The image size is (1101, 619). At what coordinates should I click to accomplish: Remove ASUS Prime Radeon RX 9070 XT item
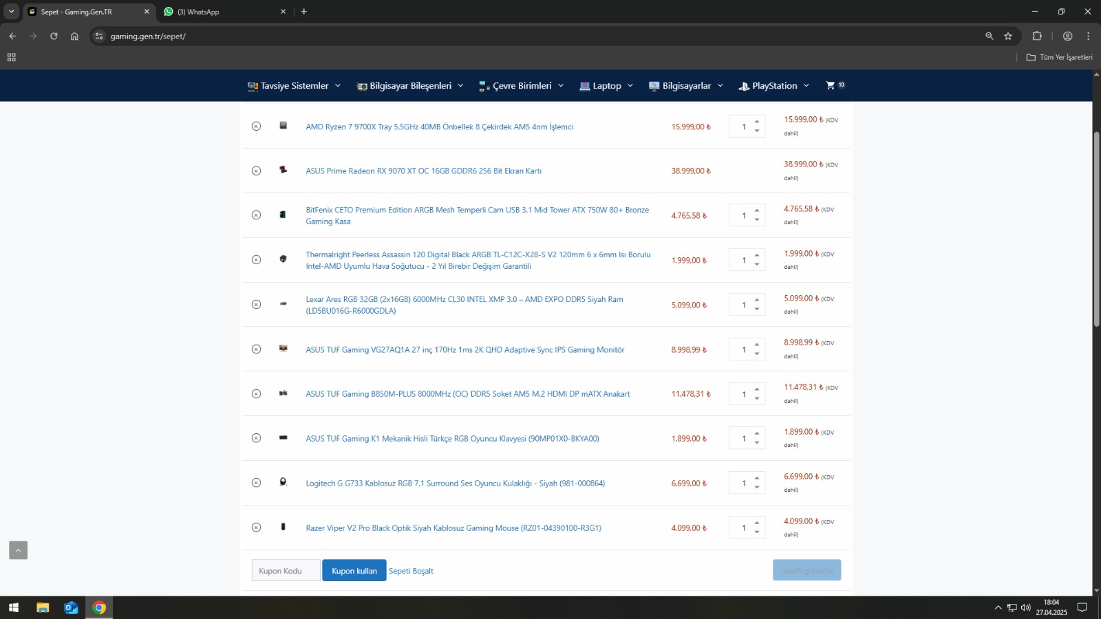[x=256, y=171]
